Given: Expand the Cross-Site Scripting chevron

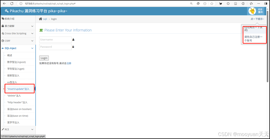Looking at the screenshot, I should click(x=32, y=33).
